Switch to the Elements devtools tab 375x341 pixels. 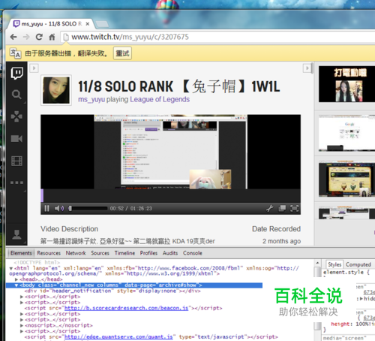click(21, 253)
